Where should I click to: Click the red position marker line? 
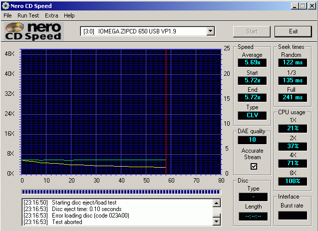pyautogui.click(x=166, y=112)
